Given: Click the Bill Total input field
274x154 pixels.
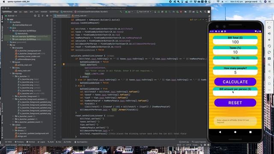Looking at the screenshot, I should pos(235,42).
